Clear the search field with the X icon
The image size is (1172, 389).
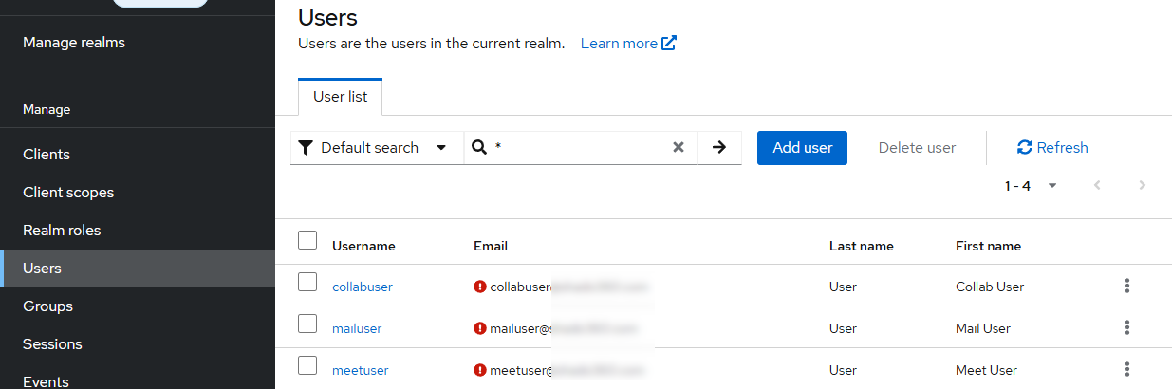(679, 147)
